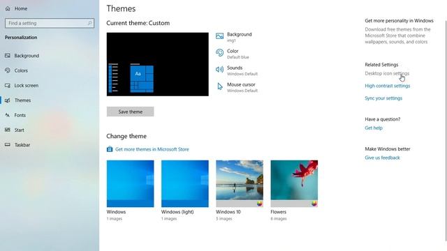Viewport: 447px width, 251px height.
Task: Select Start in the sidebar
Action: pos(19,130)
